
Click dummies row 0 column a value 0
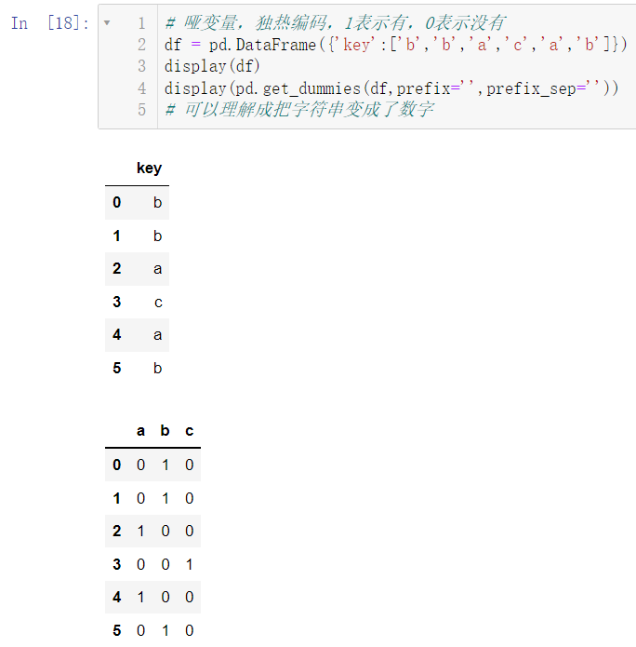point(141,465)
